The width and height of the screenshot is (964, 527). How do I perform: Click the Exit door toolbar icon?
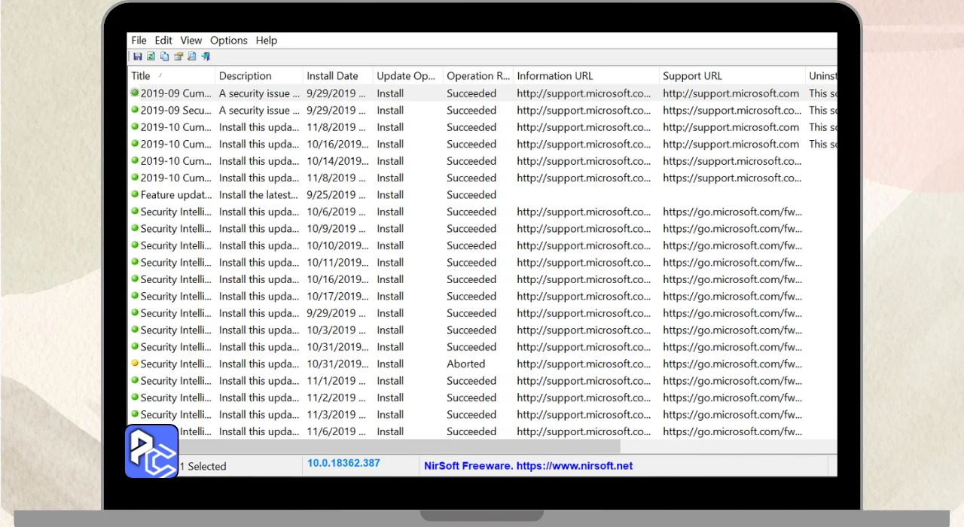pos(206,56)
